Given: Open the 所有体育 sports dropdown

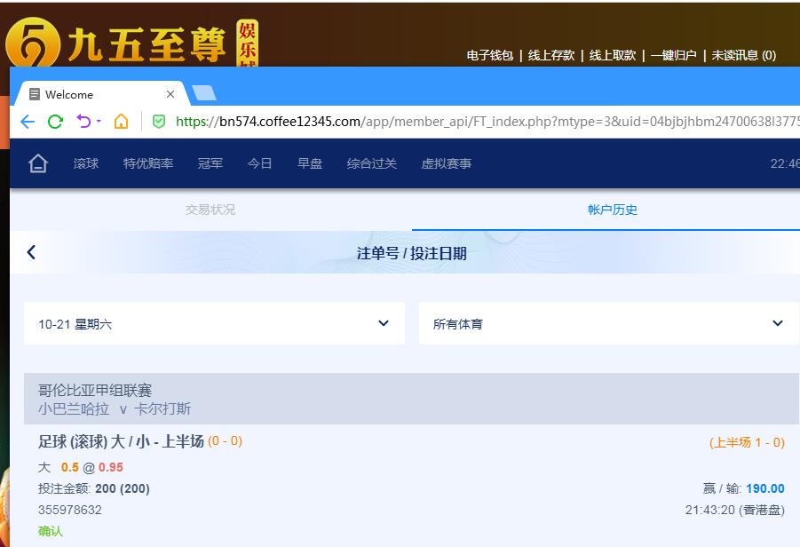Looking at the screenshot, I should (609, 323).
